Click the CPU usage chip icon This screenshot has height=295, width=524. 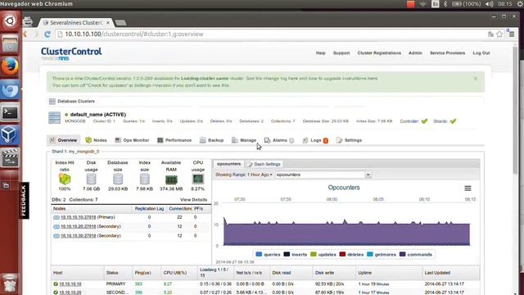(198, 179)
